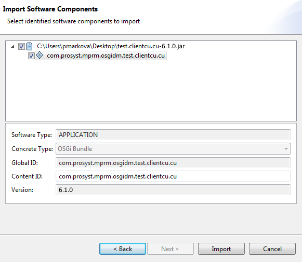Collapse the jar file tree node
This screenshot has height=262, width=302.
[x=12, y=47]
